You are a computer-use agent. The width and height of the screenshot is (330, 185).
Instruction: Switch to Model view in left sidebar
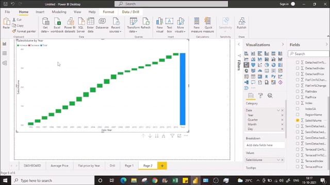pyautogui.click(x=5, y=63)
